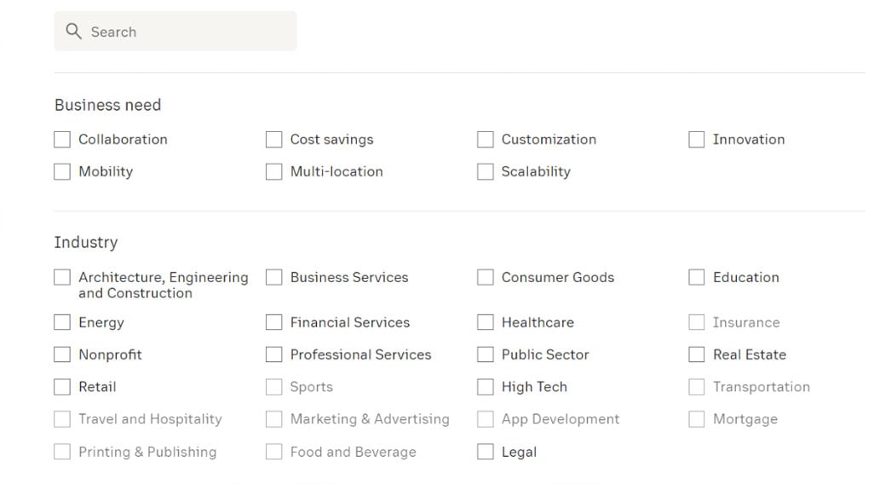Toggle the Mobility checkbox
The image size is (874, 484).
point(62,171)
